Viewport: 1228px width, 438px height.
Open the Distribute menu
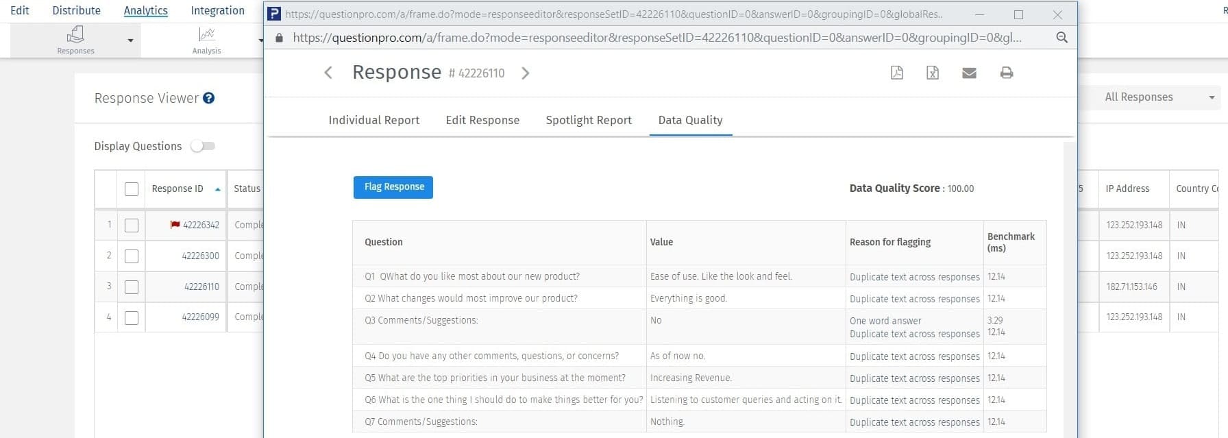(x=77, y=10)
